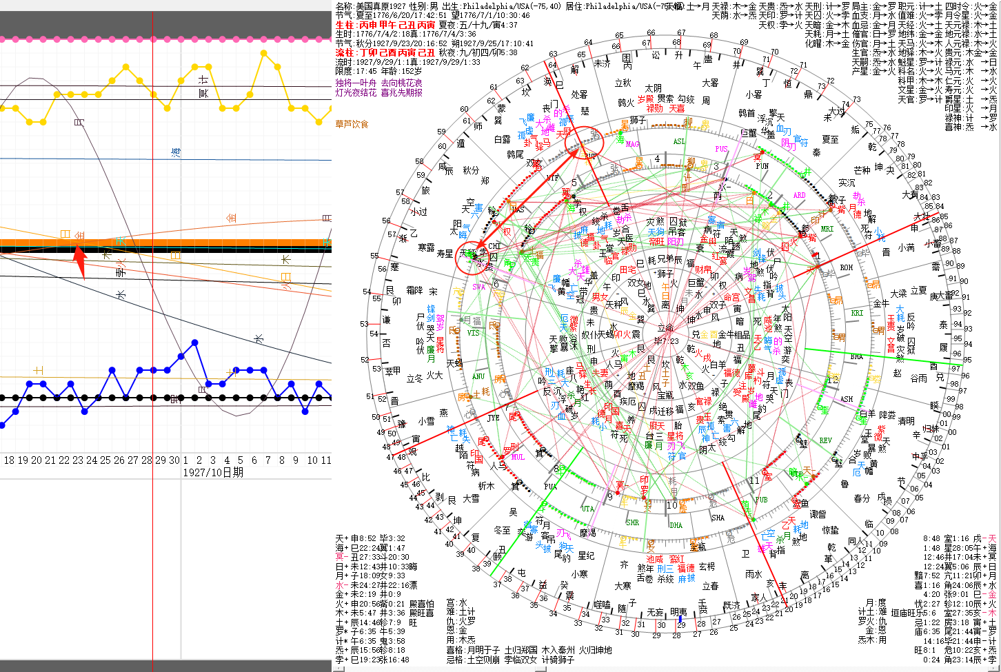Viewport: 1001px width, 672px height.
Task: Select day 29 on the date axis
Action: click(x=160, y=460)
